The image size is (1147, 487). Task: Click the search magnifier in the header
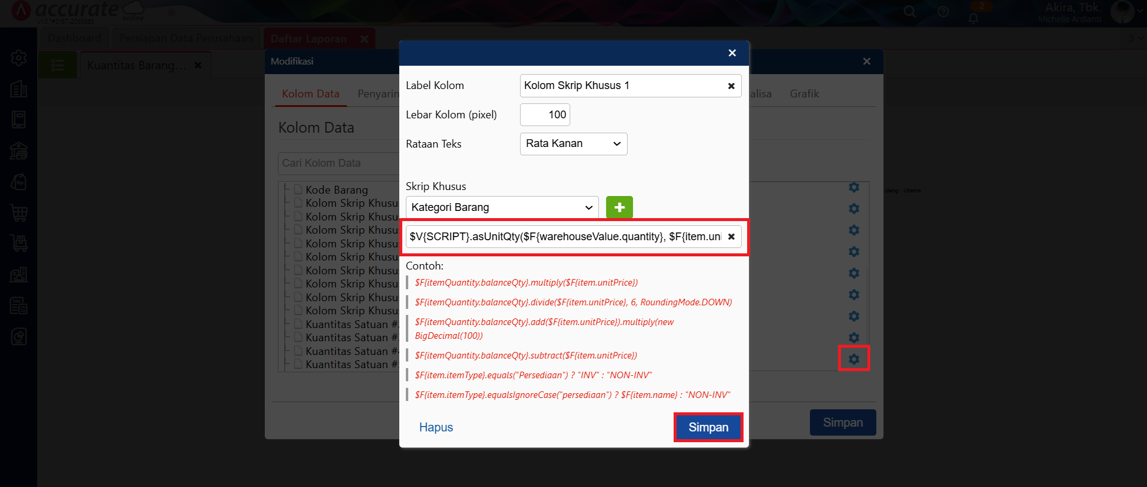[910, 11]
